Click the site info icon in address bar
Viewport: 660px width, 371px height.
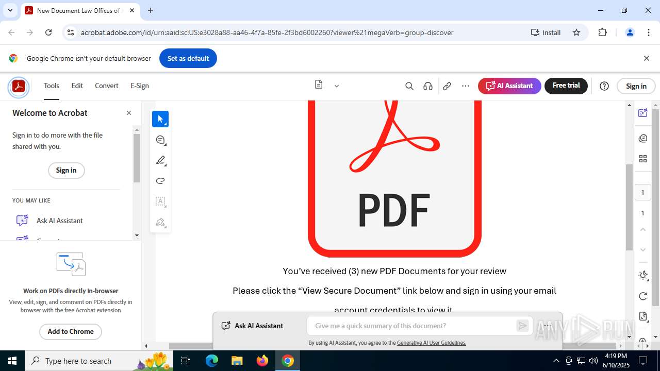pyautogui.click(x=71, y=32)
